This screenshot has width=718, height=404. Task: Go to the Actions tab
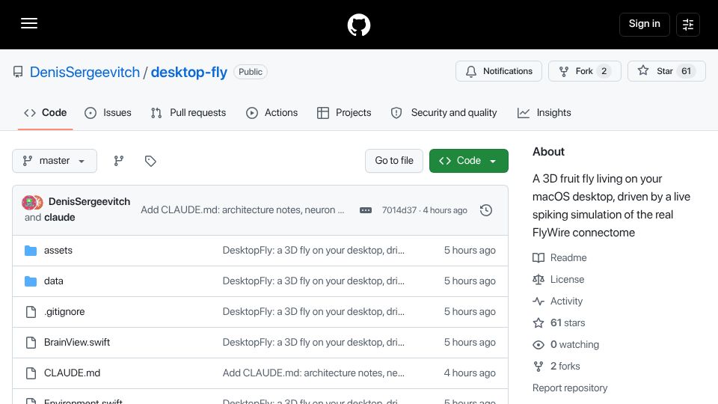click(272, 113)
